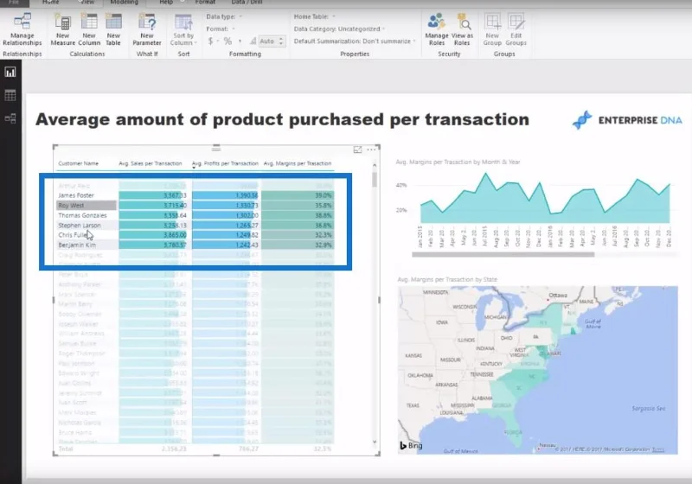Open more options ellipsis on table
This screenshot has height=484, width=692.
coord(371,150)
